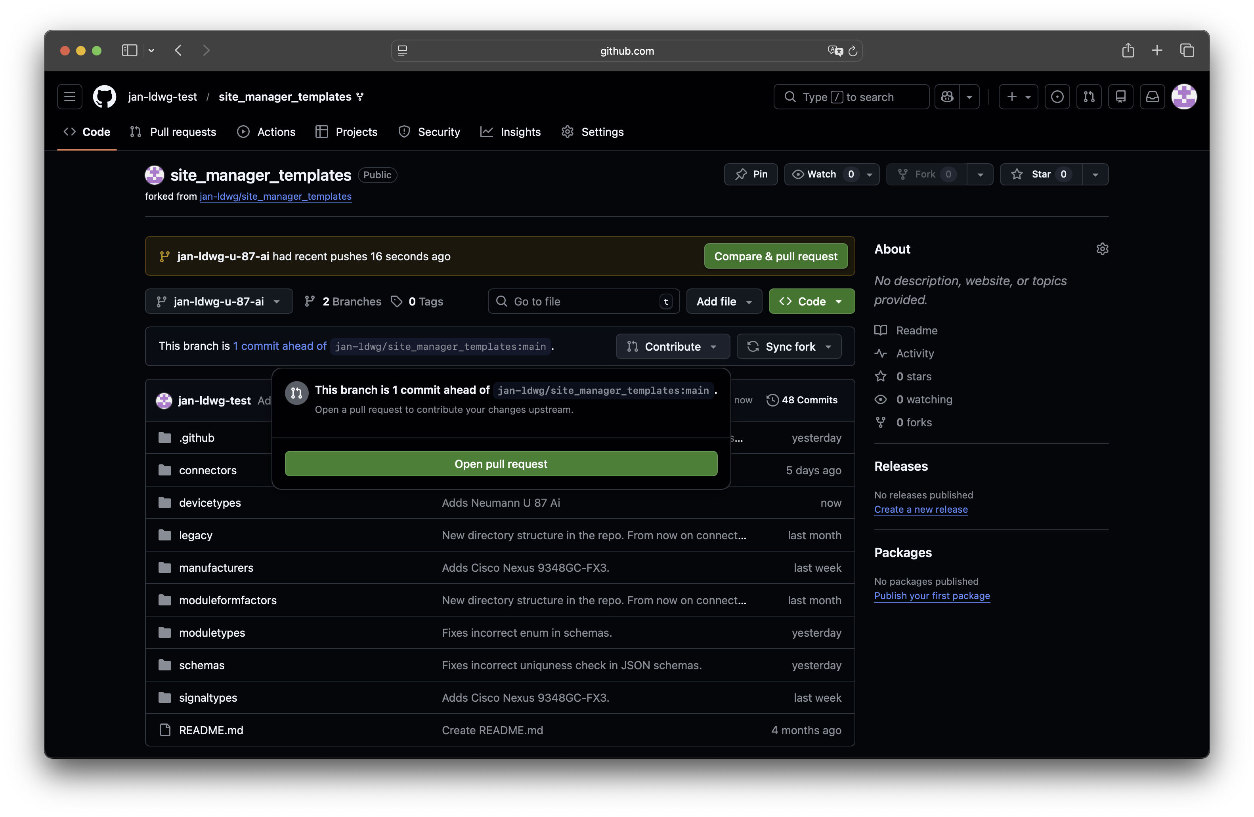This screenshot has width=1254, height=817.
Task: Expand the jan-ldwg-u-87-ai branch dropdown
Action: (x=219, y=301)
